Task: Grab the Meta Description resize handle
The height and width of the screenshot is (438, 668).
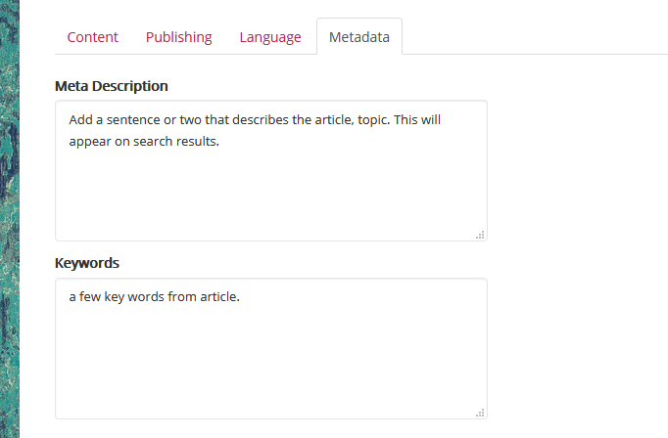Action: point(480,235)
